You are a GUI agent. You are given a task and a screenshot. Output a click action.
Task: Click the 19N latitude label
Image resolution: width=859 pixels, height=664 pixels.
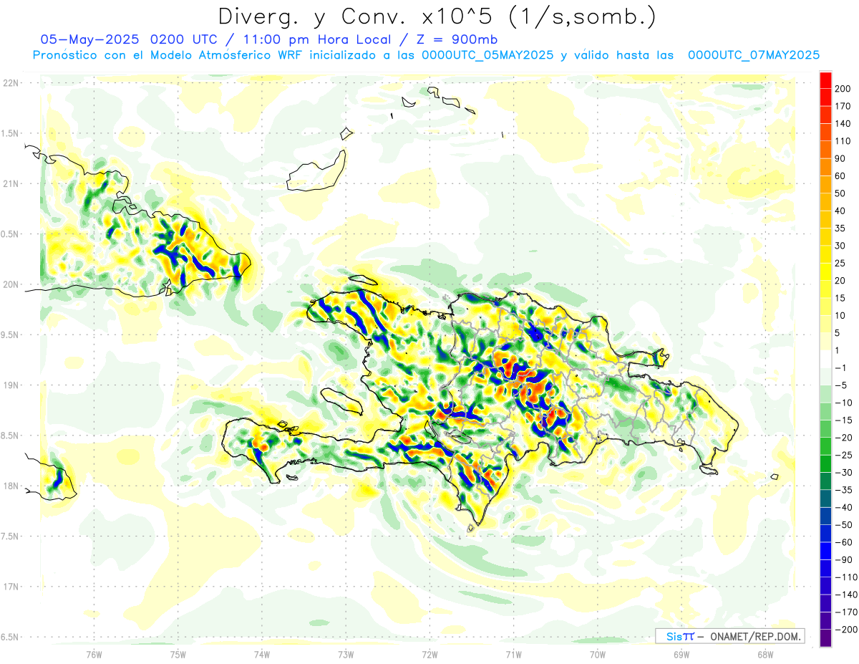11,385
